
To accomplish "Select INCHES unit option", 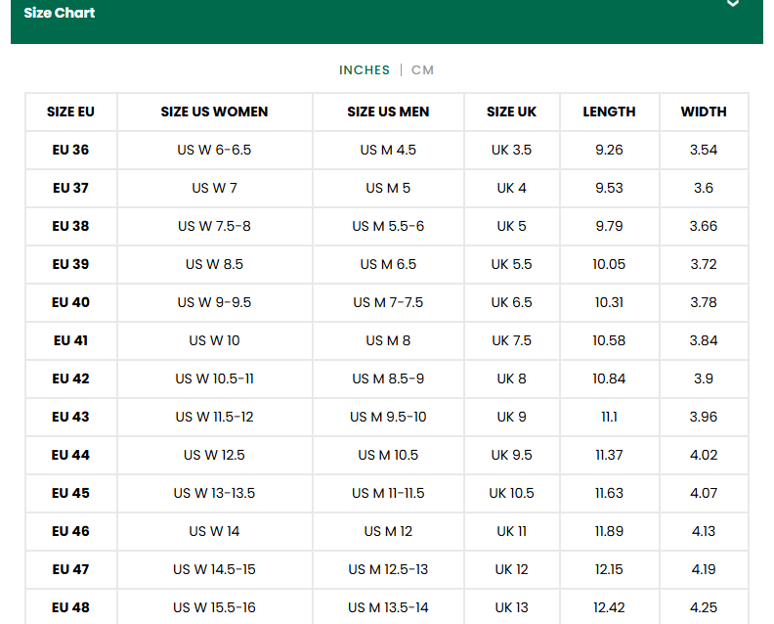I will pyautogui.click(x=365, y=70).
